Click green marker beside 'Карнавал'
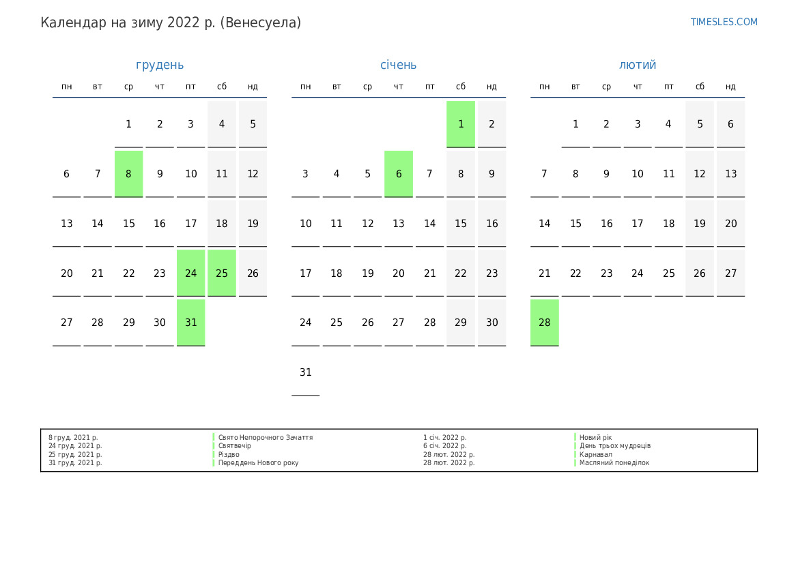This screenshot has height=564, width=798. (575, 455)
